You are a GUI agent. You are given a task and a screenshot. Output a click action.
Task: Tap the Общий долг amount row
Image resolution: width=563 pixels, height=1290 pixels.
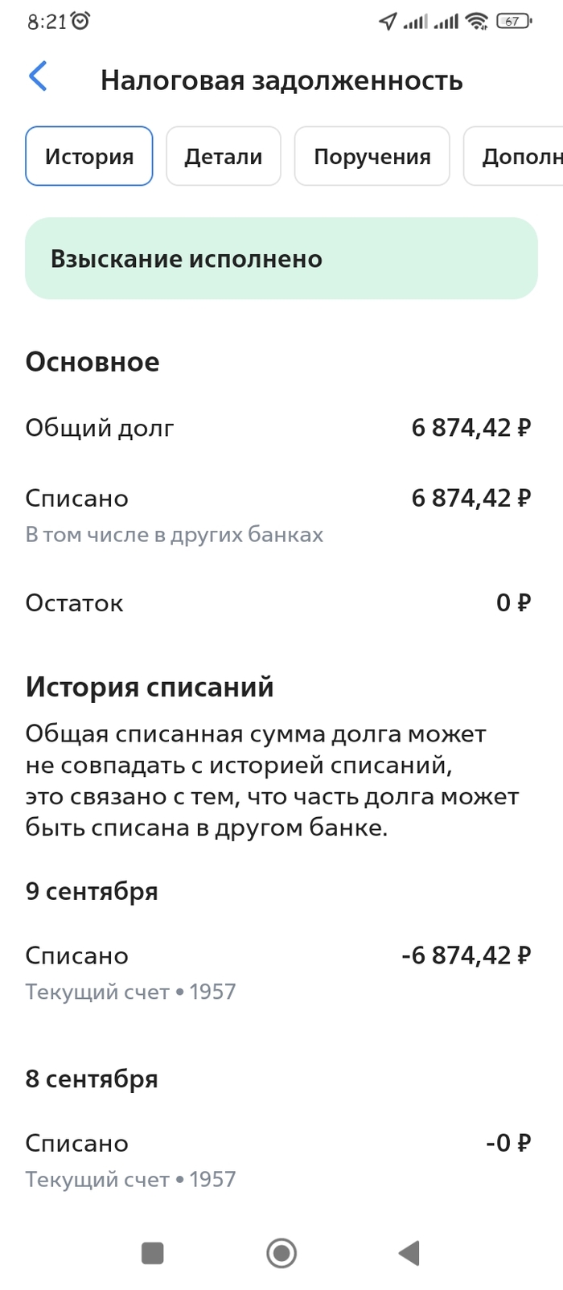pyautogui.click(x=277, y=428)
